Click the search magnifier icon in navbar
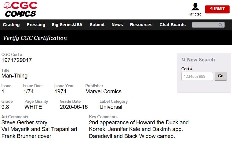The image size is (232, 145). 221,25
